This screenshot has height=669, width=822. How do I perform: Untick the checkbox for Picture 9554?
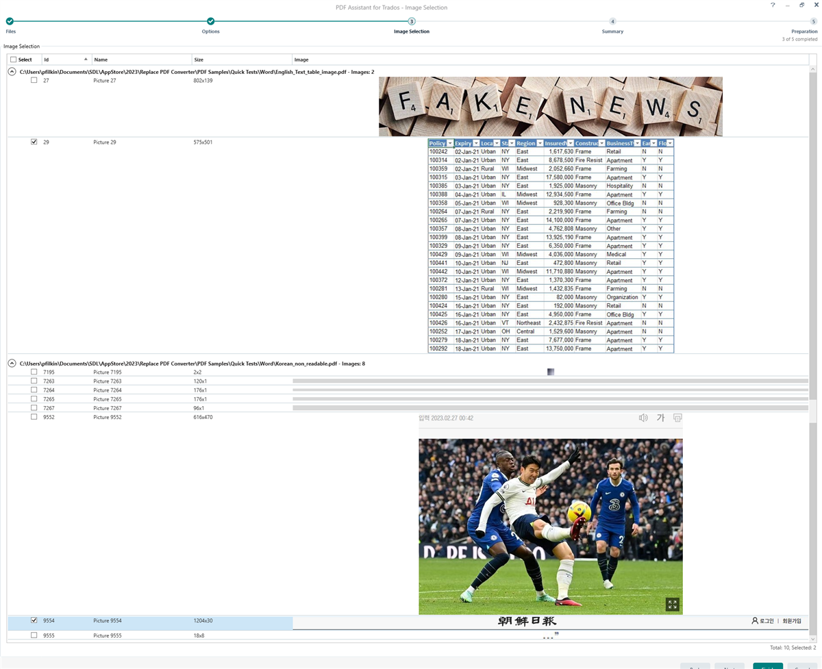click(34, 620)
